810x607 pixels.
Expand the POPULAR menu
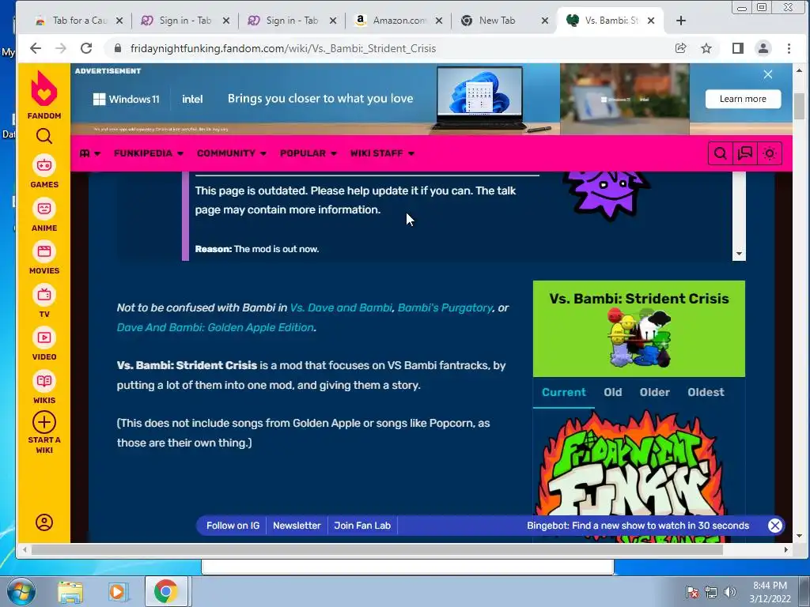[308, 153]
